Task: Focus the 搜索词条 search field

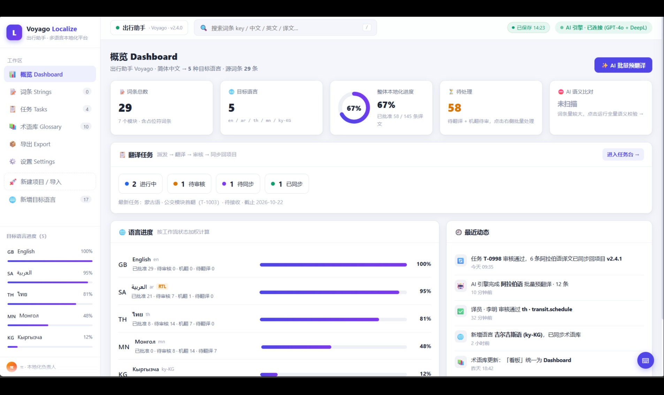Action: point(285,28)
